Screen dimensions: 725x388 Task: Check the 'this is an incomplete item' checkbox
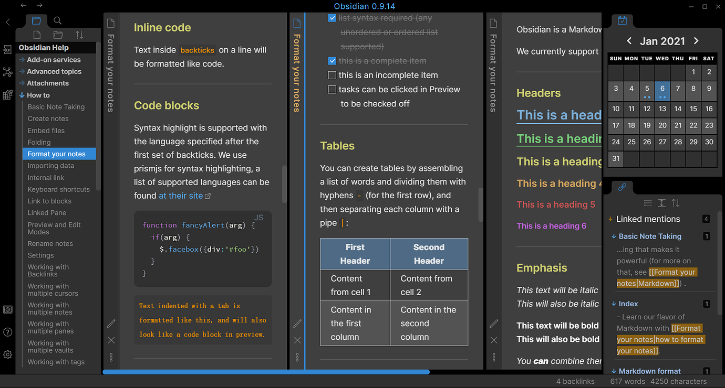(x=332, y=75)
